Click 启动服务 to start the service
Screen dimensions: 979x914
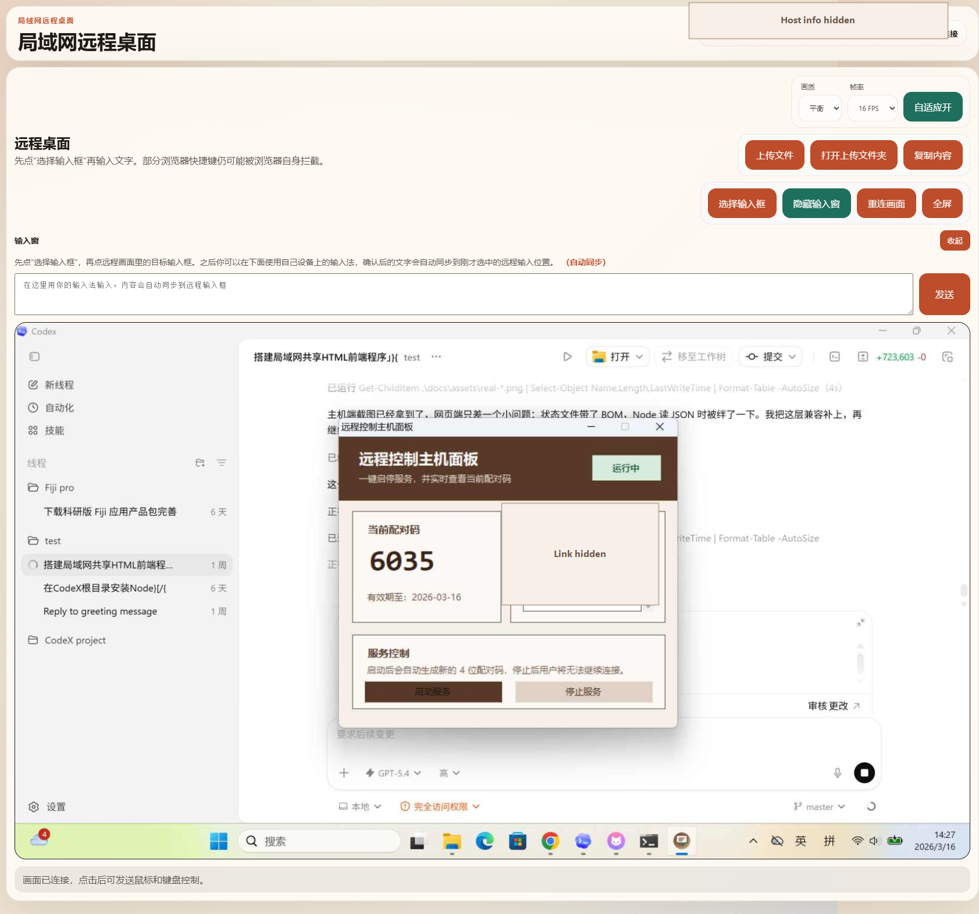click(x=433, y=691)
